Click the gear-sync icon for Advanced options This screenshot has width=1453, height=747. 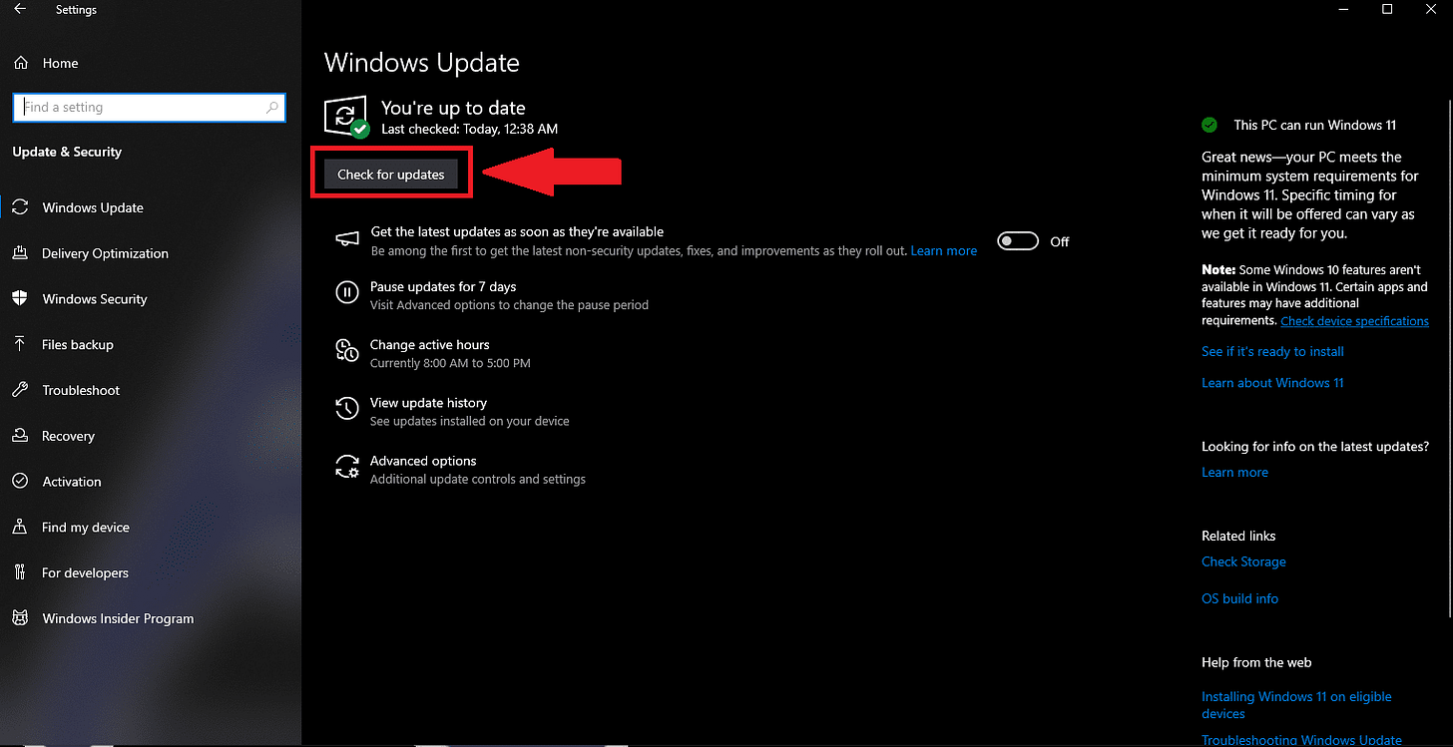click(x=346, y=467)
